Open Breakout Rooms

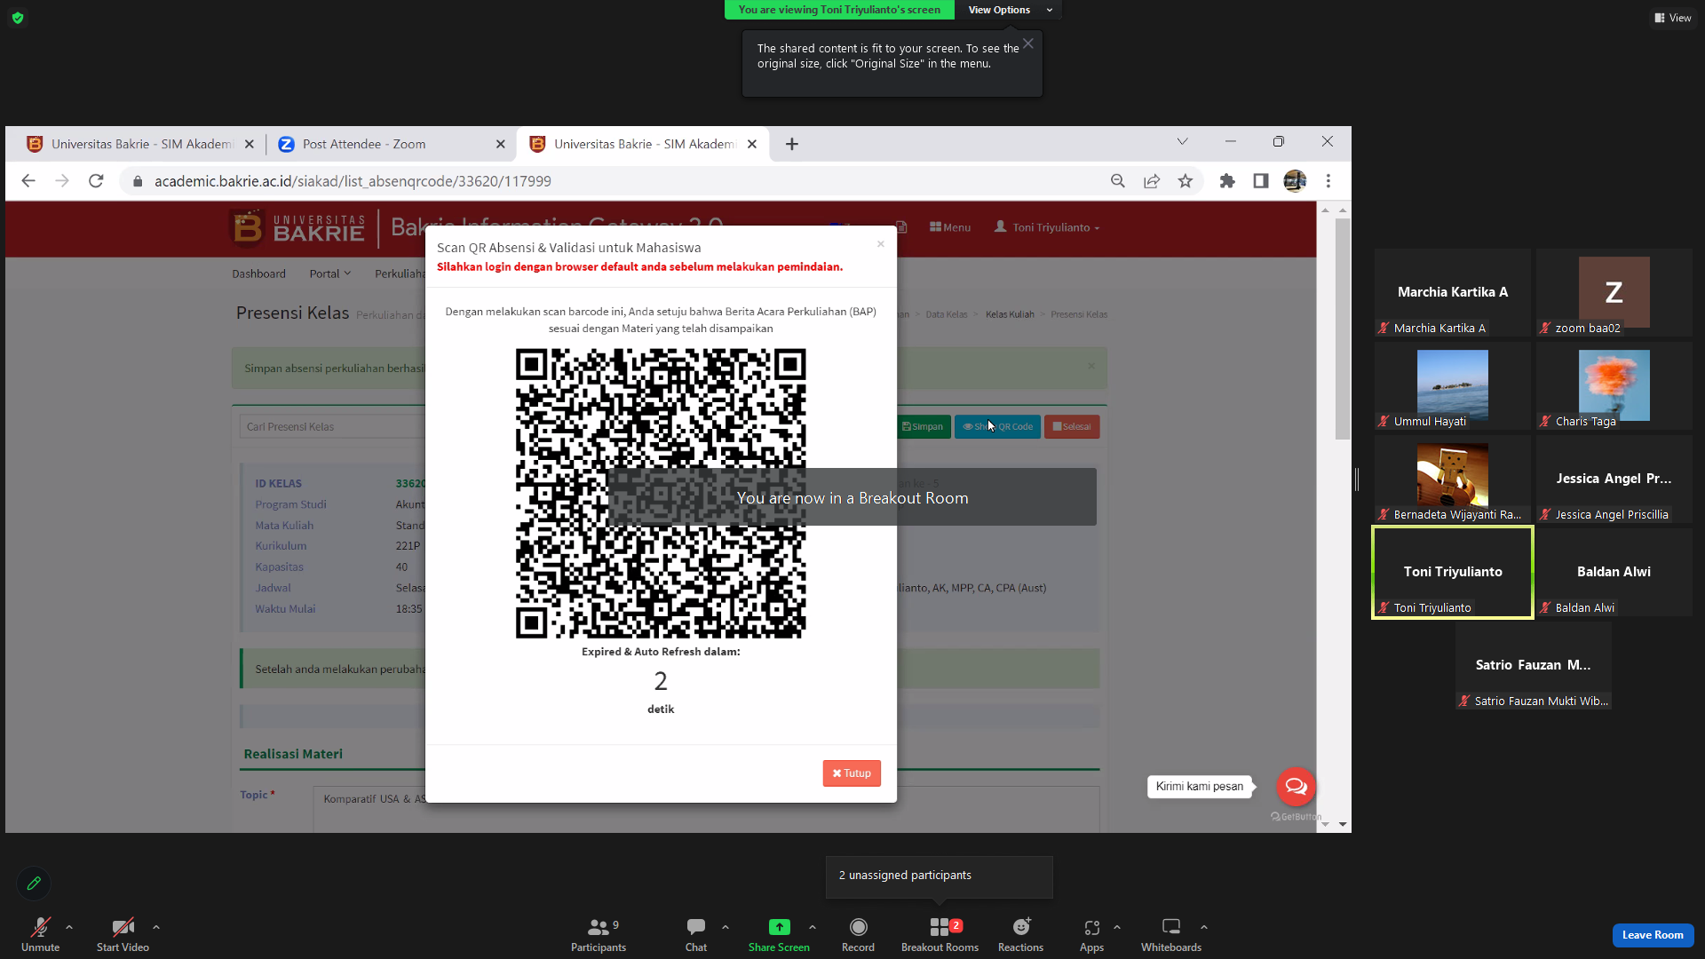click(940, 934)
